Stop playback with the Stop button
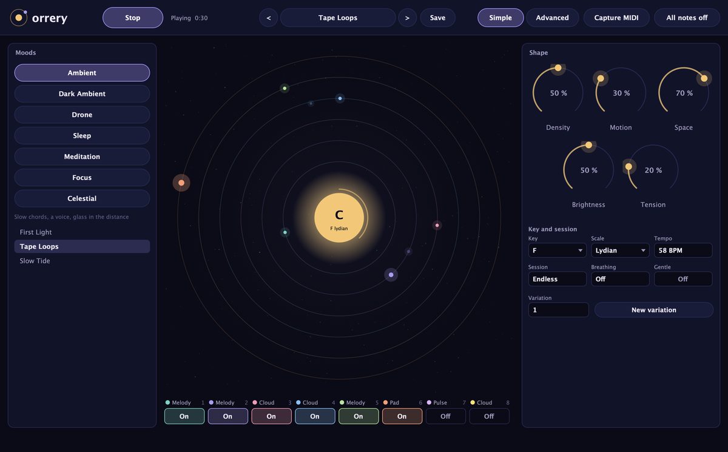 tap(133, 18)
